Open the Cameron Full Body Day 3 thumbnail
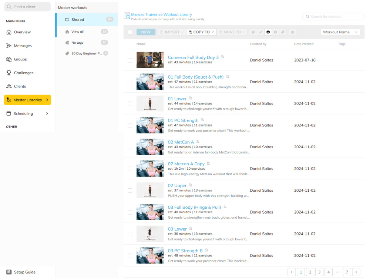 (150, 60)
